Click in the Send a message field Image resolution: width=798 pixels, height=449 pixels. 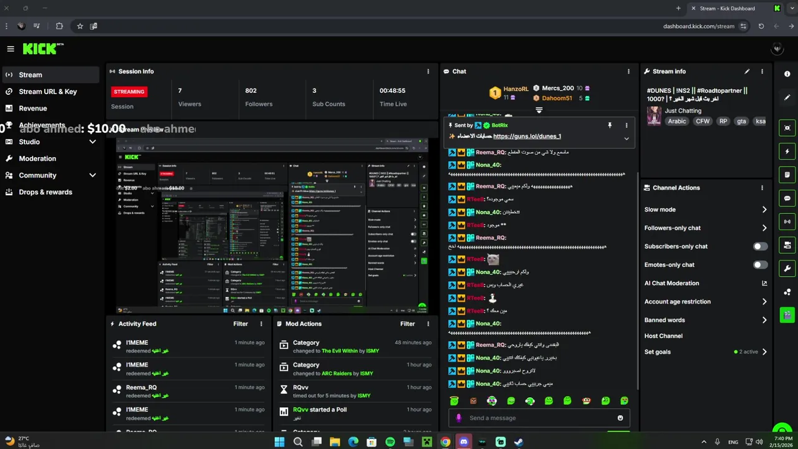[x=539, y=418]
